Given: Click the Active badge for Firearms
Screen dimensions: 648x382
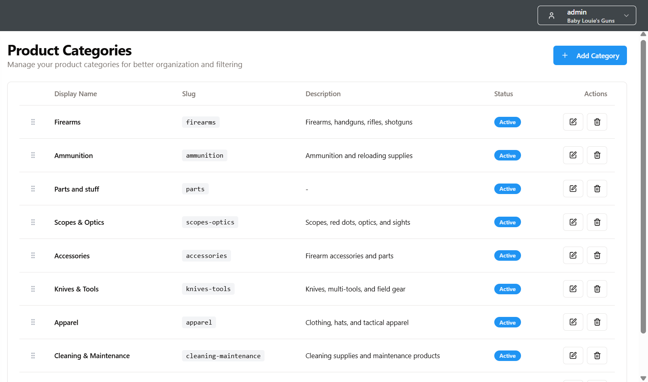Looking at the screenshot, I should click(507, 122).
